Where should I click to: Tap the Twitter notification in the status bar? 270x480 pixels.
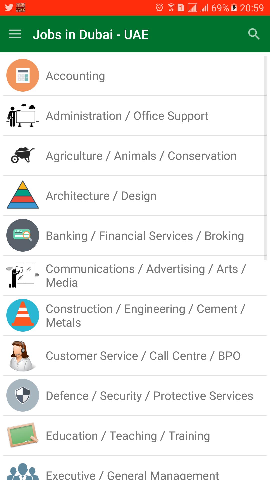click(x=9, y=8)
